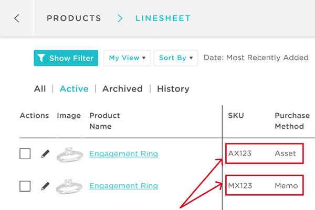Open the second Engagement Ring link
The width and height of the screenshot is (315, 210).
[123, 186]
